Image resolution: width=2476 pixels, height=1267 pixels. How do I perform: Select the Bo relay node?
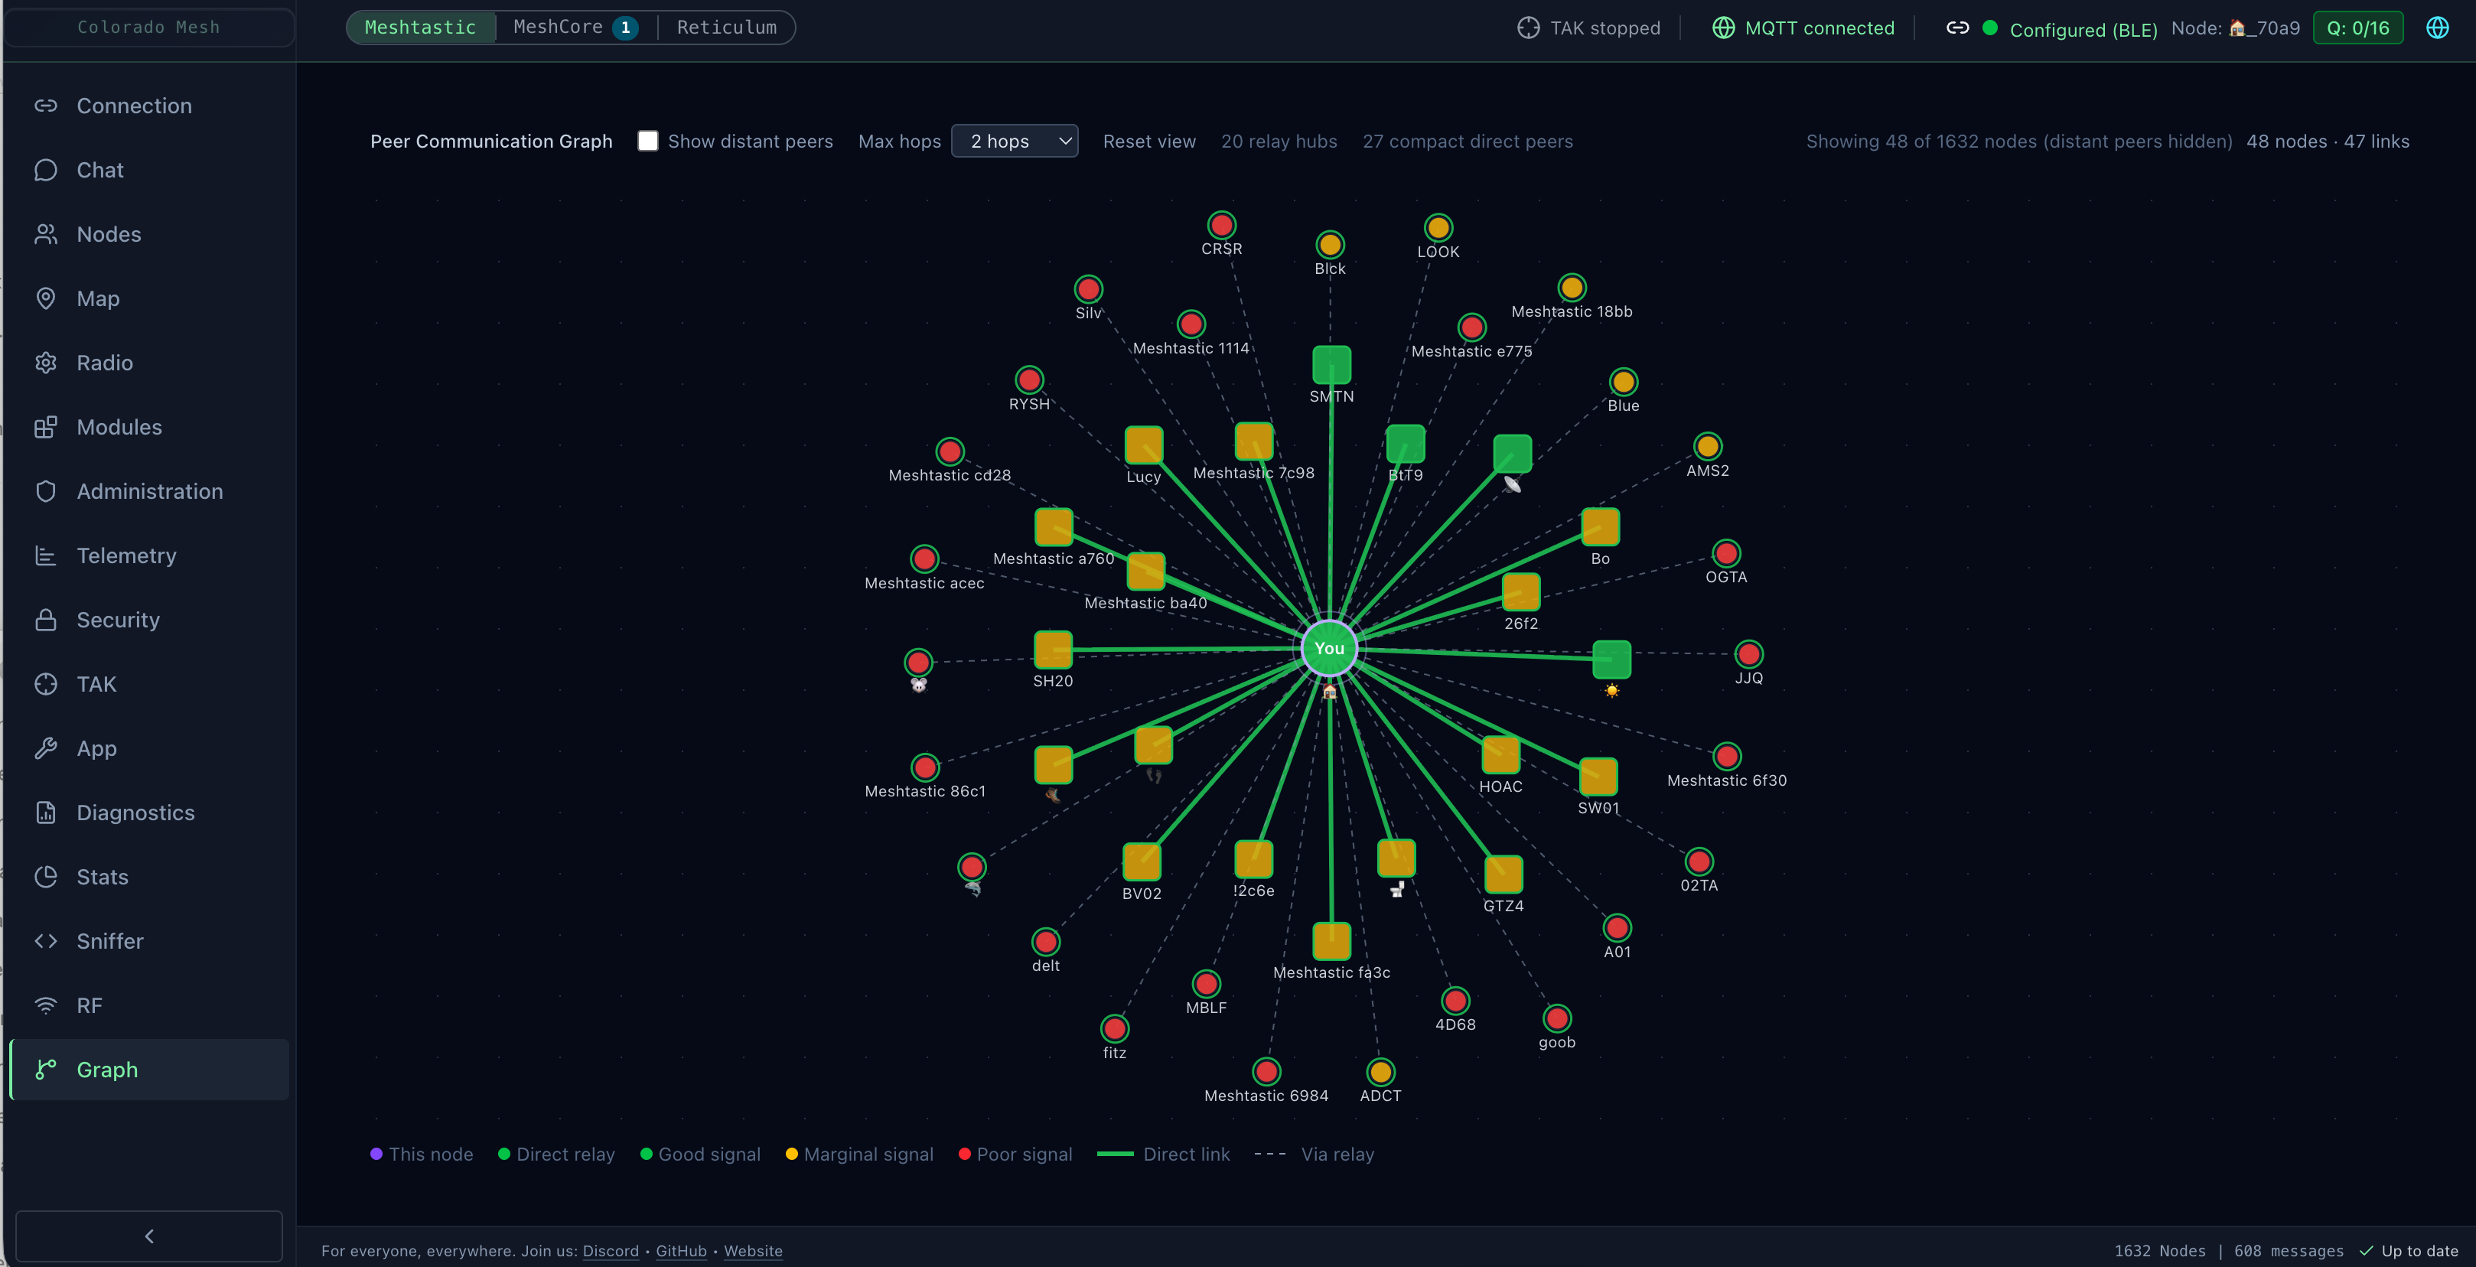pyautogui.click(x=1601, y=528)
